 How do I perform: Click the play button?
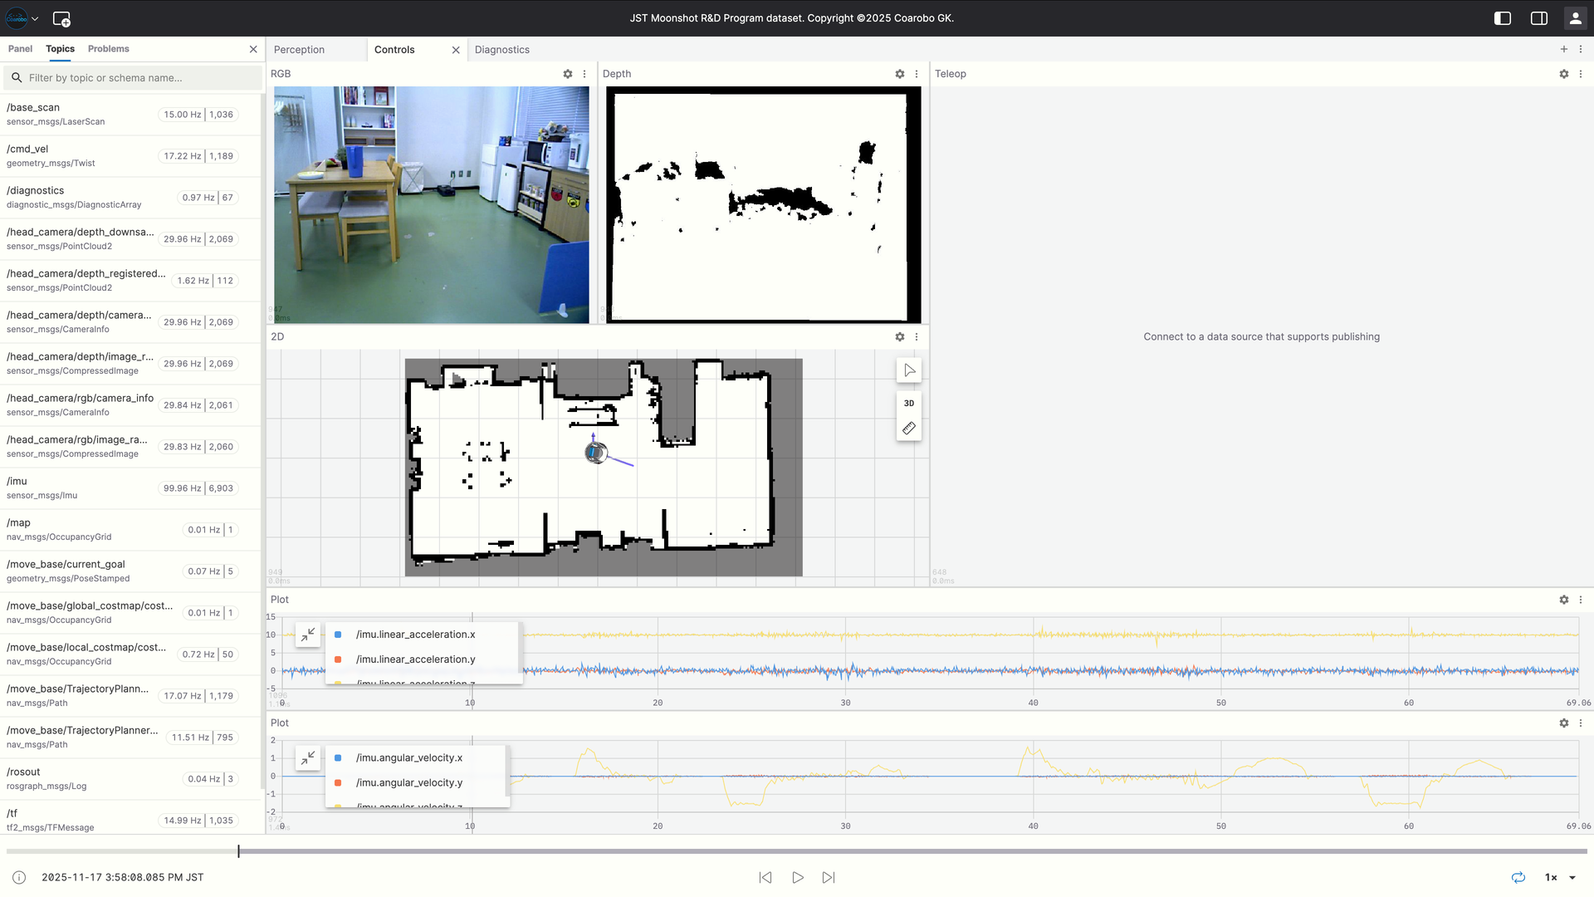[797, 877]
